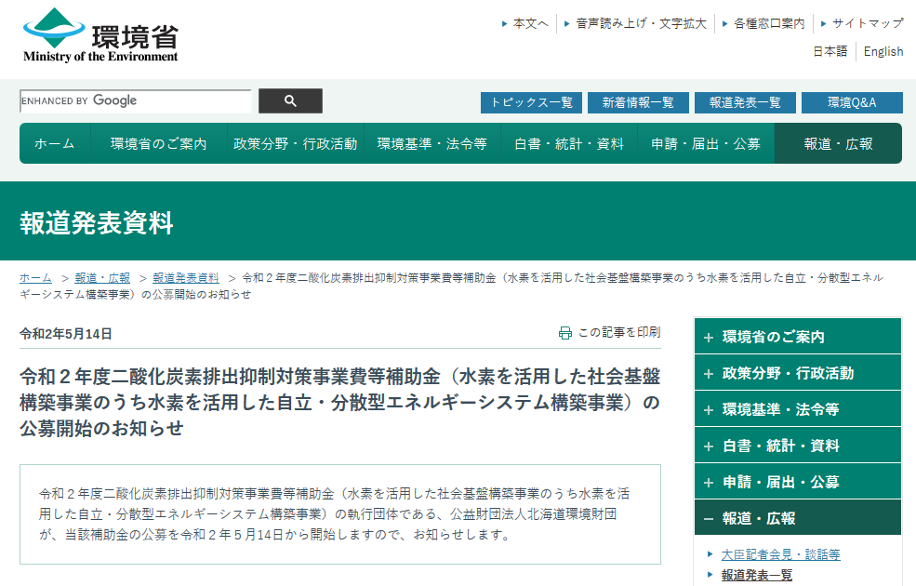The image size is (916, 586).
Task: Click the Ministry of the Environment logo
Action: 100,35
